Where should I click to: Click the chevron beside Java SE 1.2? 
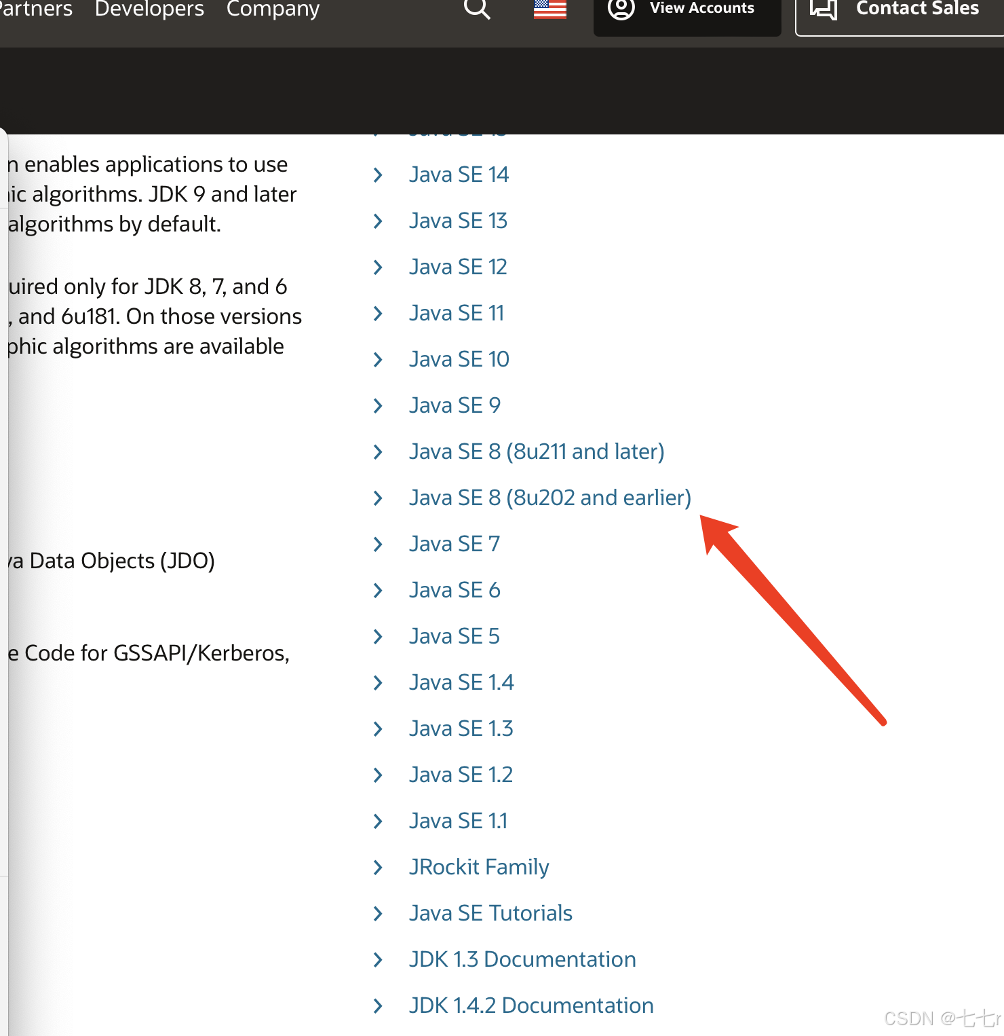point(378,775)
